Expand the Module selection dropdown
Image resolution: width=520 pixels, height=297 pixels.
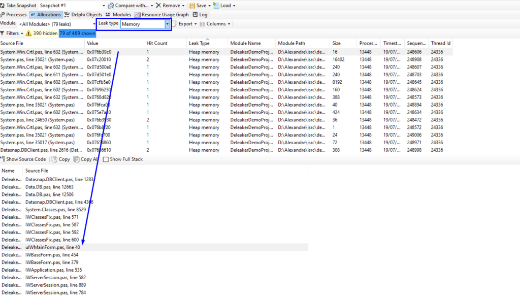[x=94, y=24]
